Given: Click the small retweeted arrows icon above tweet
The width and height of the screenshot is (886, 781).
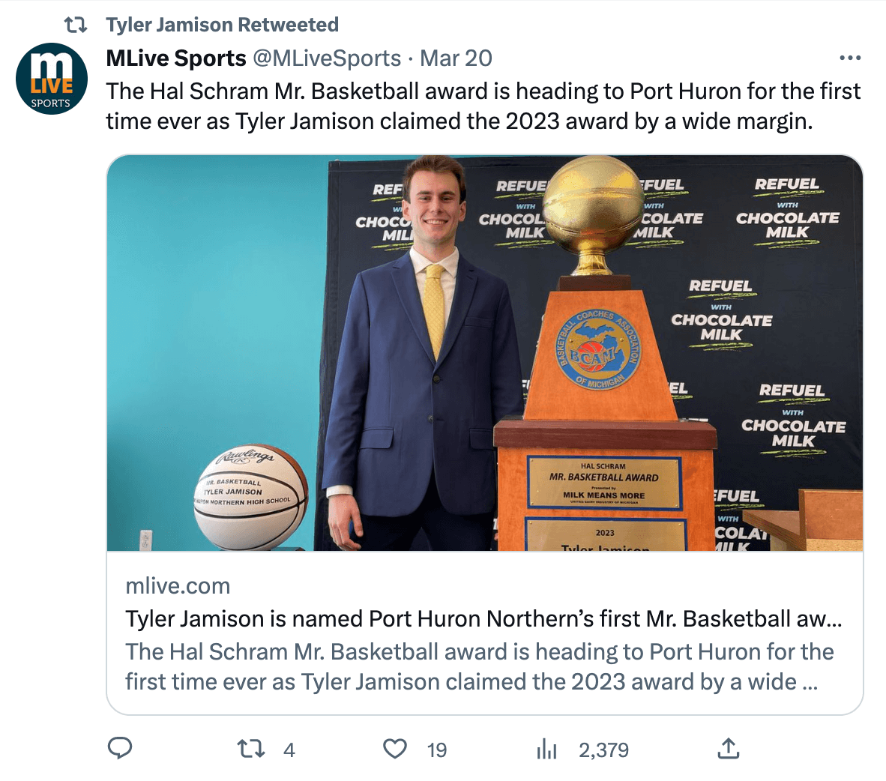Looking at the screenshot, I should (75, 25).
